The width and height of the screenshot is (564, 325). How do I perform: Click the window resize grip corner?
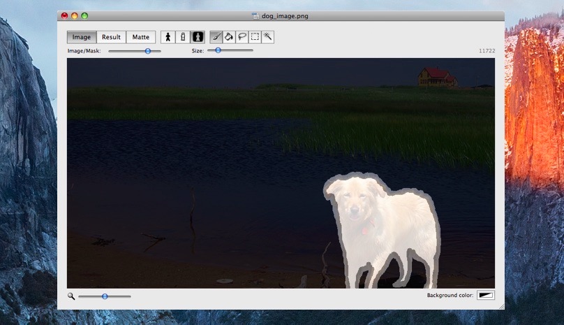point(501,306)
